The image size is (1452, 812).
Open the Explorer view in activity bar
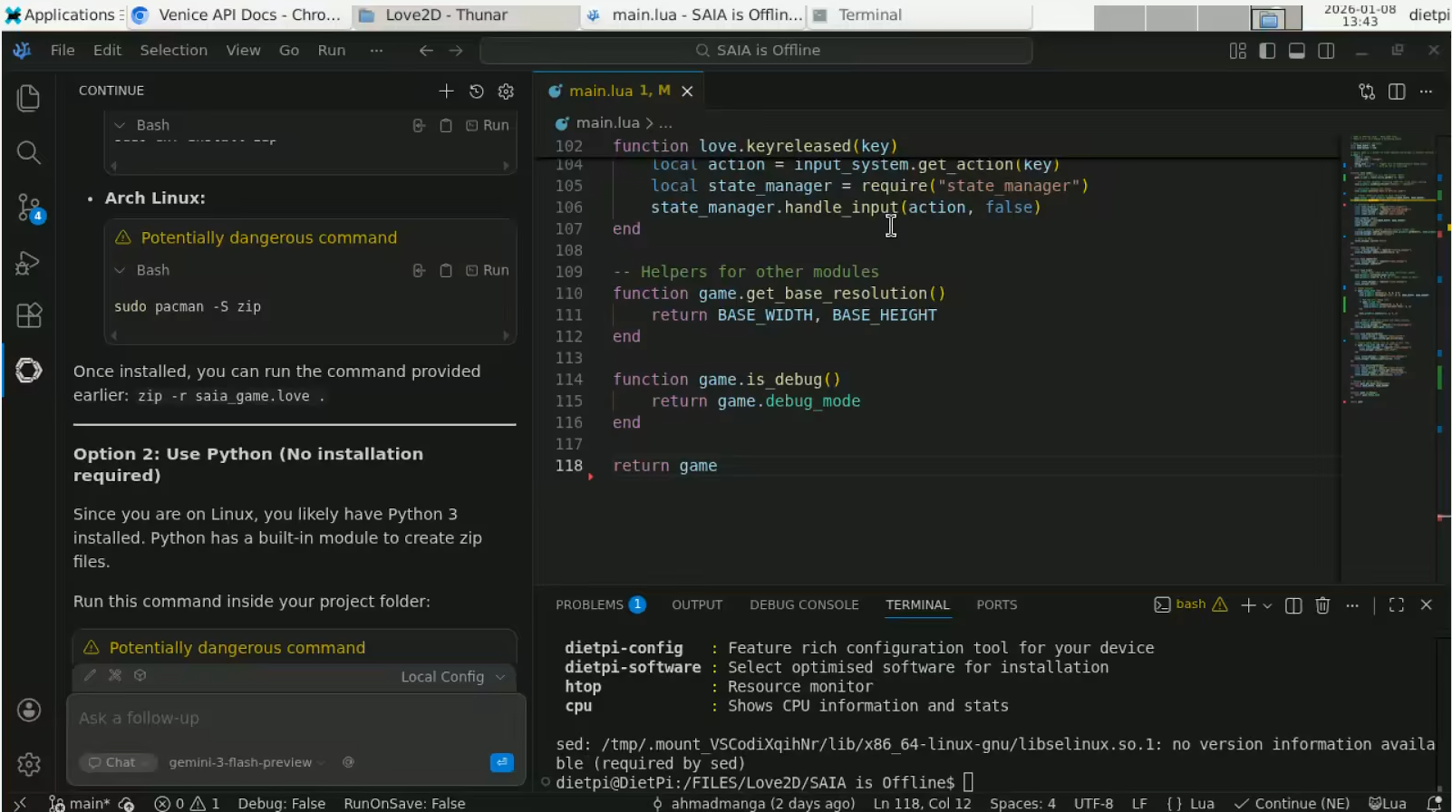click(28, 98)
